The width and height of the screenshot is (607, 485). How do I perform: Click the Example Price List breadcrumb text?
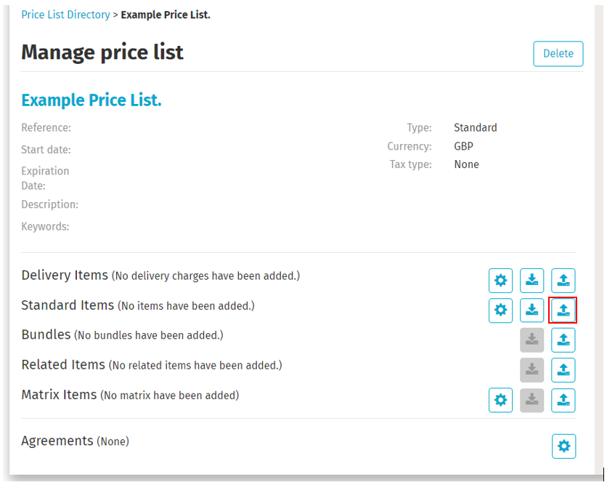[166, 15]
